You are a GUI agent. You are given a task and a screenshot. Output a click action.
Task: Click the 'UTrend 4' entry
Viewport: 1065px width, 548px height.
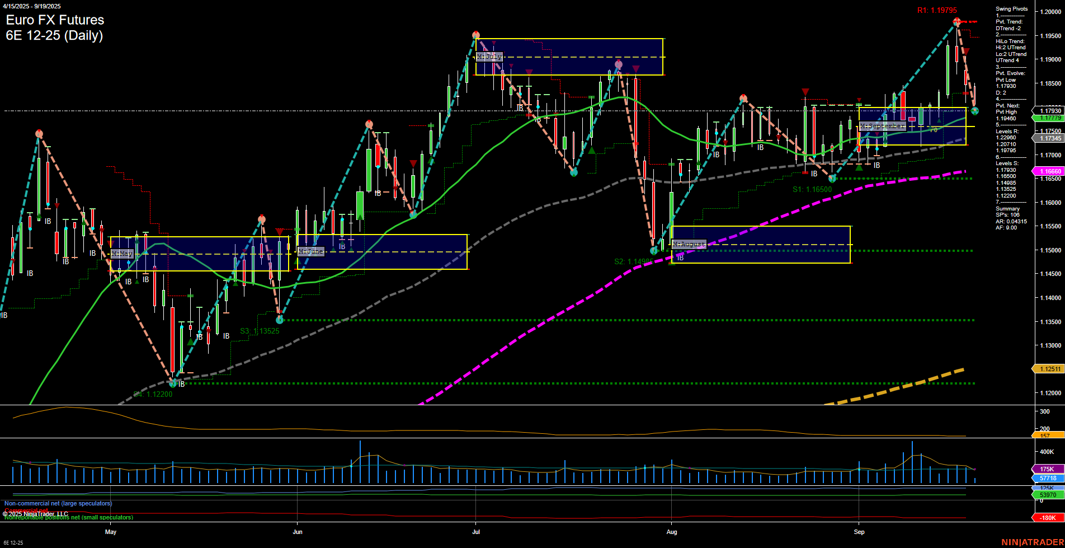(x=1007, y=60)
